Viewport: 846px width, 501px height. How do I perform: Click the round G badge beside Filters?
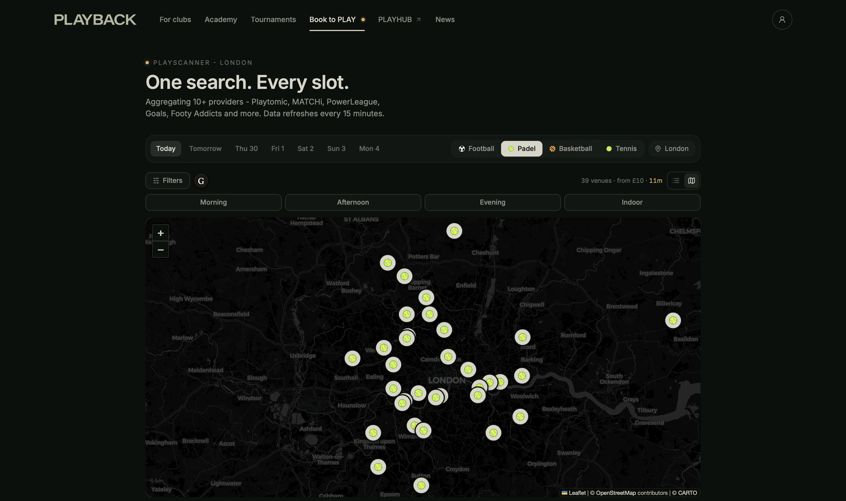click(x=201, y=181)
